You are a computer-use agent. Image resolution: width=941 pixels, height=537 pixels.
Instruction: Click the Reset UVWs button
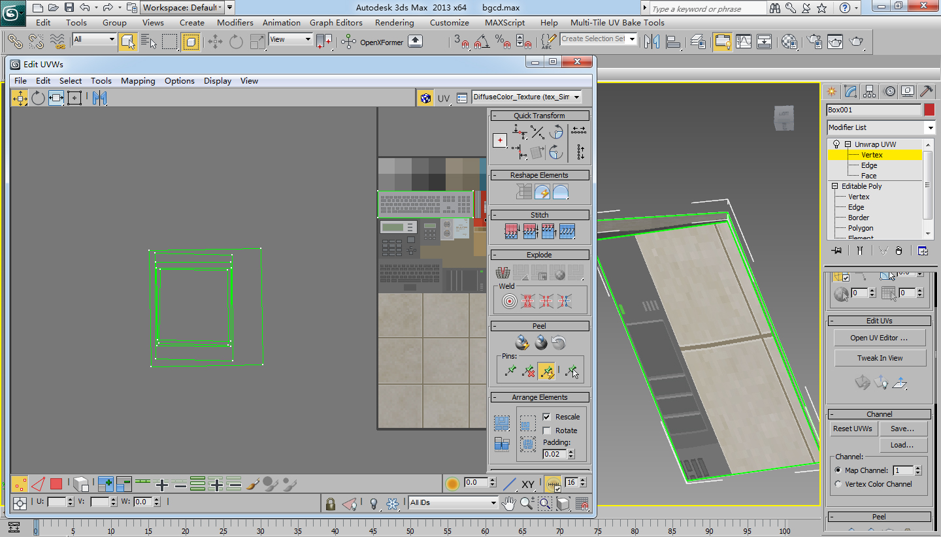[853, 429]
